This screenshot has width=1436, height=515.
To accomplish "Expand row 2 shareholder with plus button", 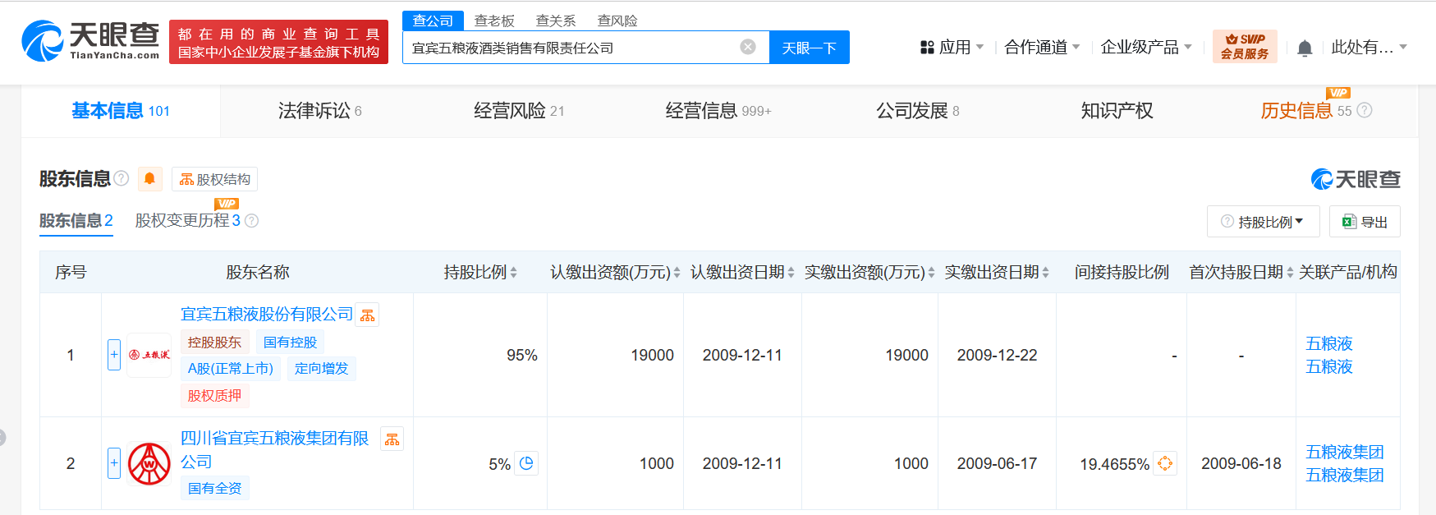I will [114, 463].
